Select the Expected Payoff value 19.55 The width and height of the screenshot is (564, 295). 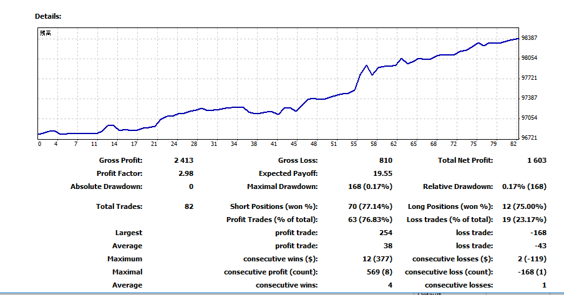pyautogui.click(x=382, y=173)
